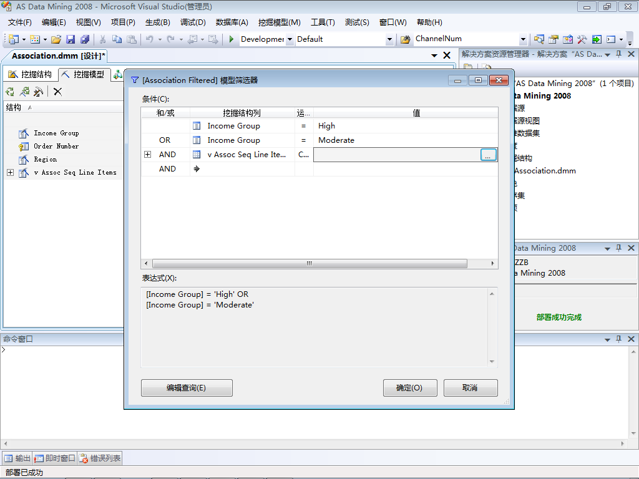Start debugging with the green play icon
This screenshot has width=639, height=479.
tap(232, 39)
